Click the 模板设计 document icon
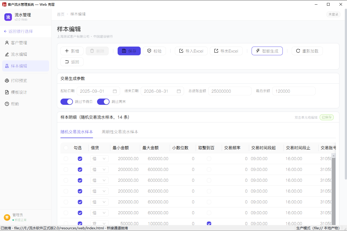Image resolution: width=347 pixels, height=231 pixels. point(7,92)
